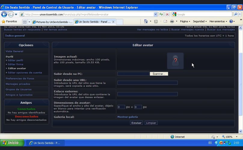Click Un Sexto Sentido taskbar button
Viewport: 243px width, 150px height.
[45, 143]
